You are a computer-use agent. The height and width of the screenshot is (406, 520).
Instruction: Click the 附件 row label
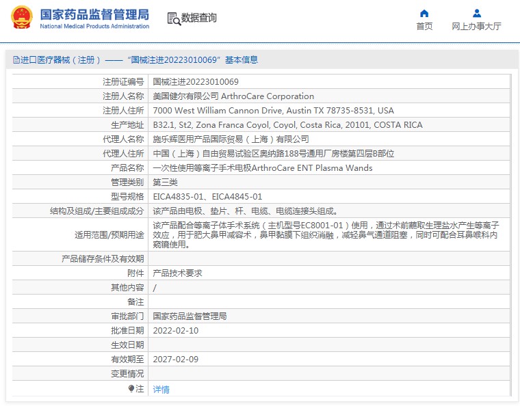(135, 273)
